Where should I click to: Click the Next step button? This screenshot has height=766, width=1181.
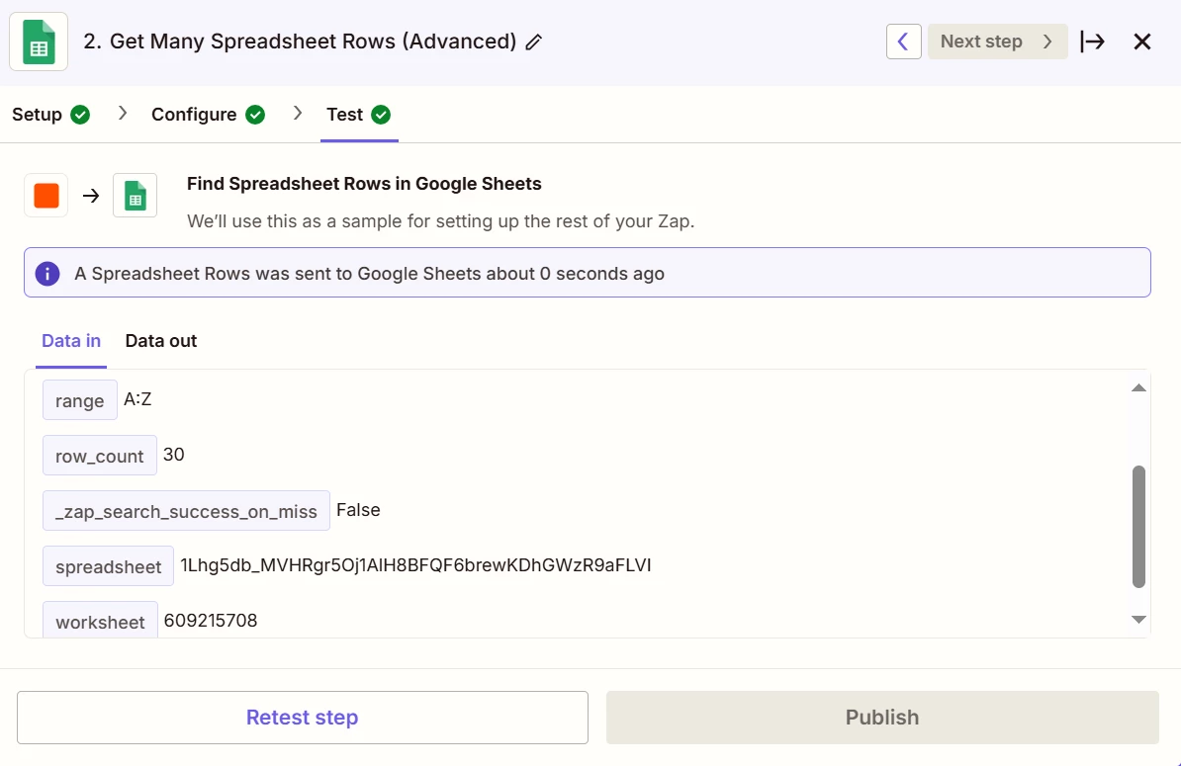997,42
